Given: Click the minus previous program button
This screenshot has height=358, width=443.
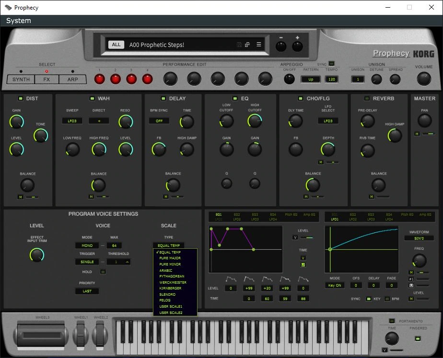Looking at the screenshot, I should (x=281, y=46).
